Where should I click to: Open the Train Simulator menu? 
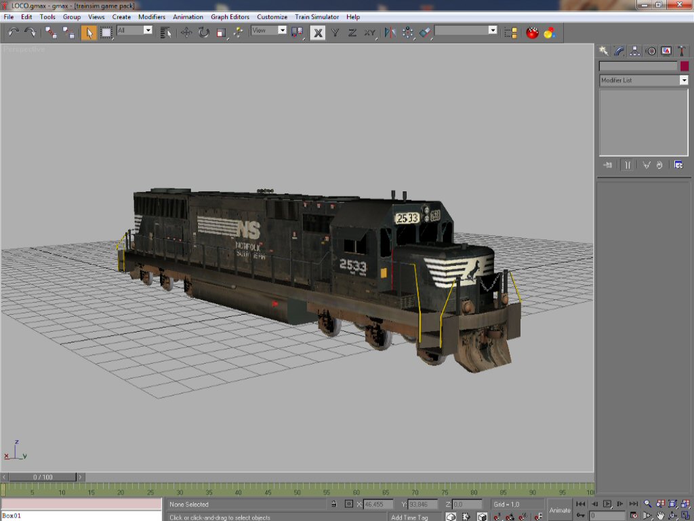coord(317,17)
